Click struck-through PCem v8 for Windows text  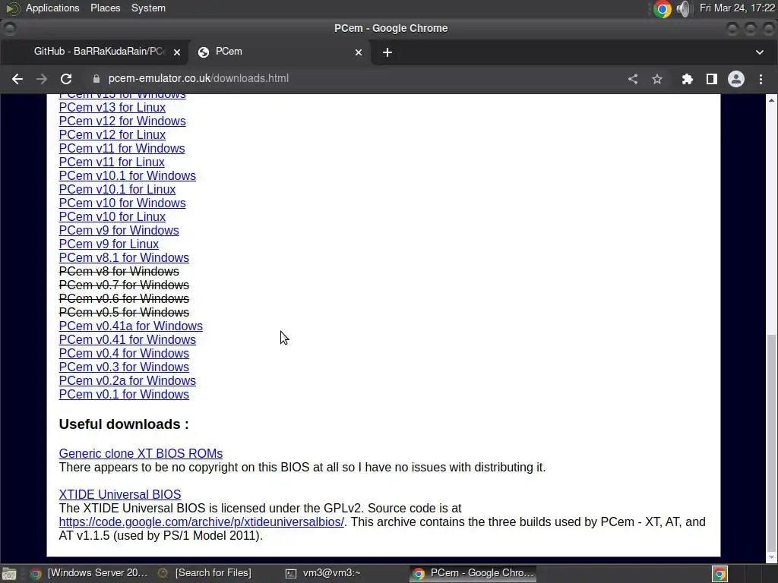[x=119, y=272]
